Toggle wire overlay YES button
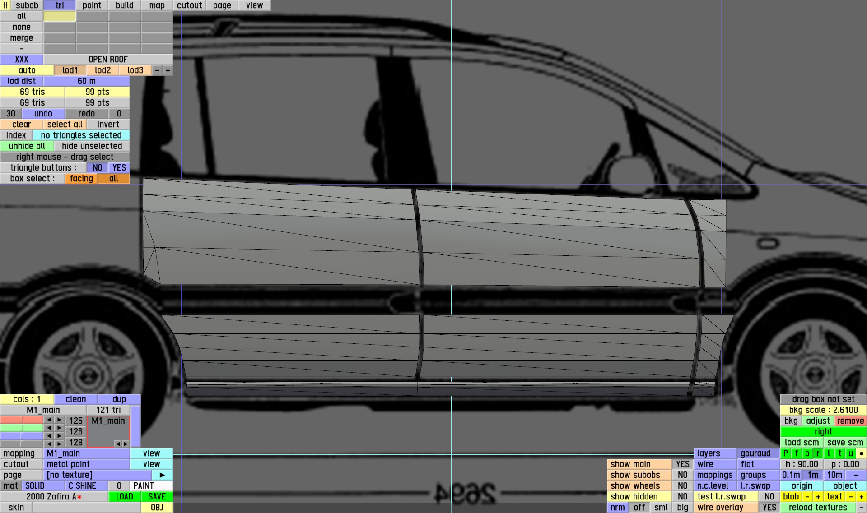This screenshot has height=513, width=867. pyautogui.click(x=769, y=508)
